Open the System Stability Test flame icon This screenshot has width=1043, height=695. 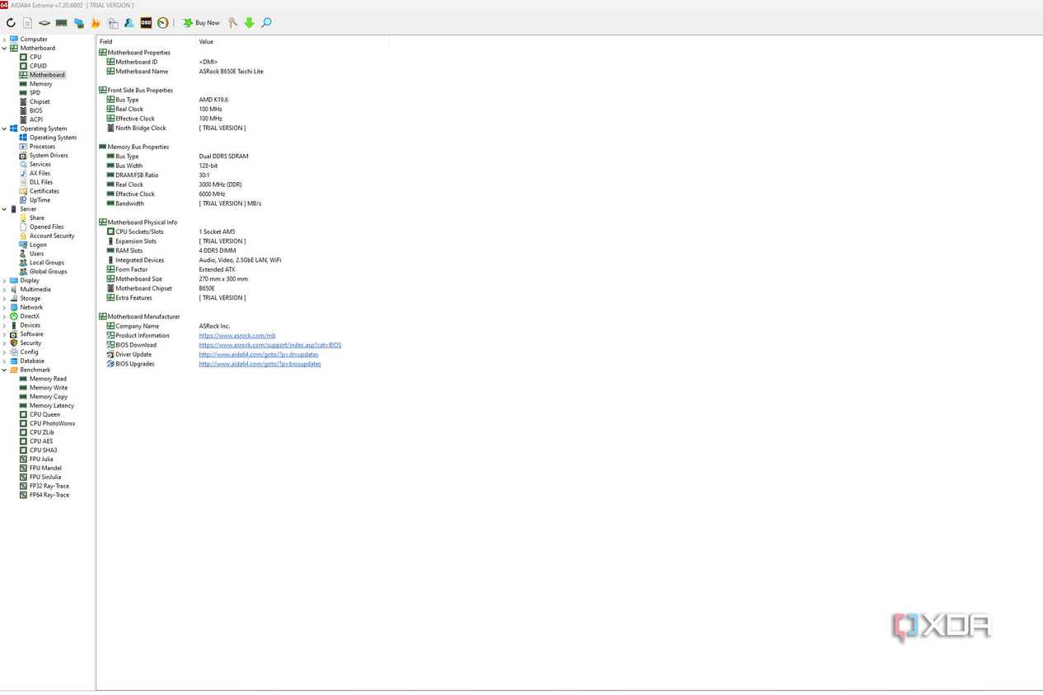96,23
